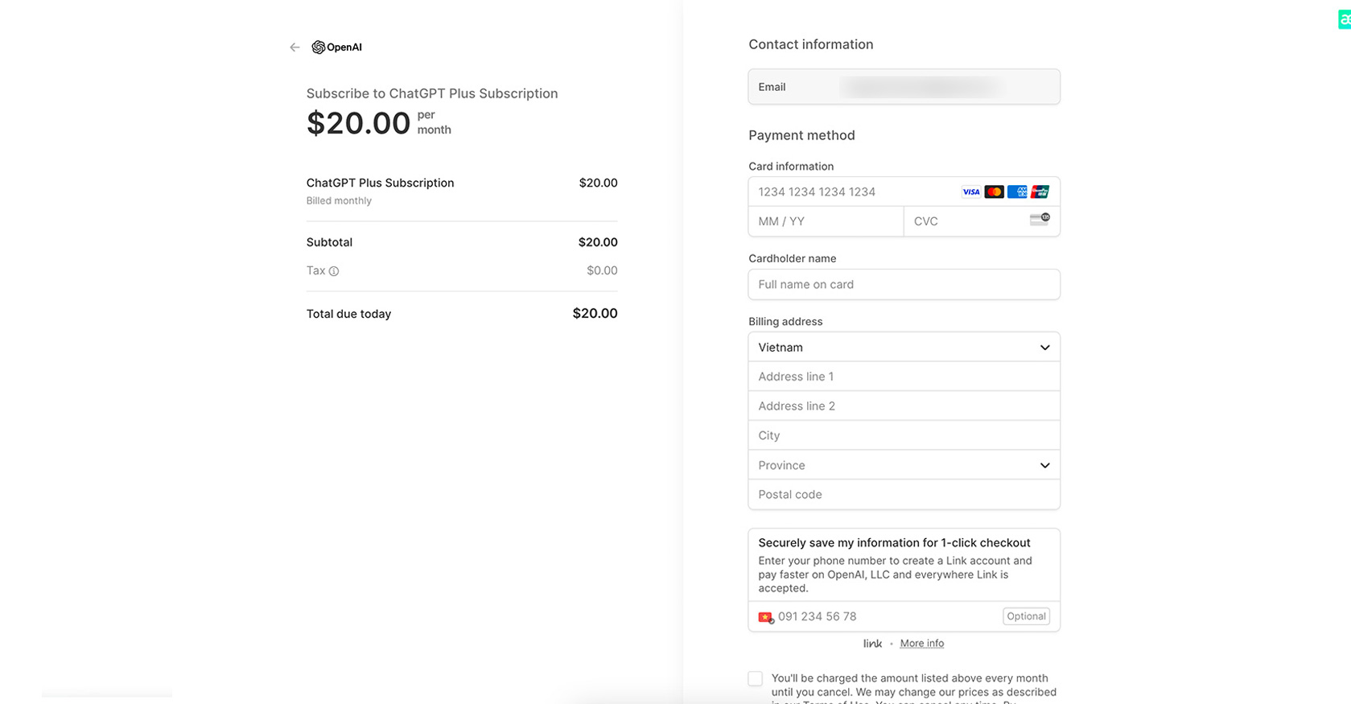This screenshot has width=1351, height=704.
Task: Click the Optional badge in phone field
Action: [1026, 616]
